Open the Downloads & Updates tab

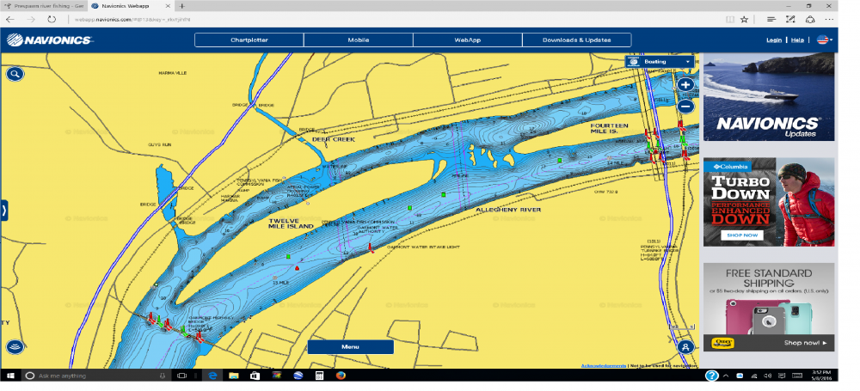[x=576, y=40]
